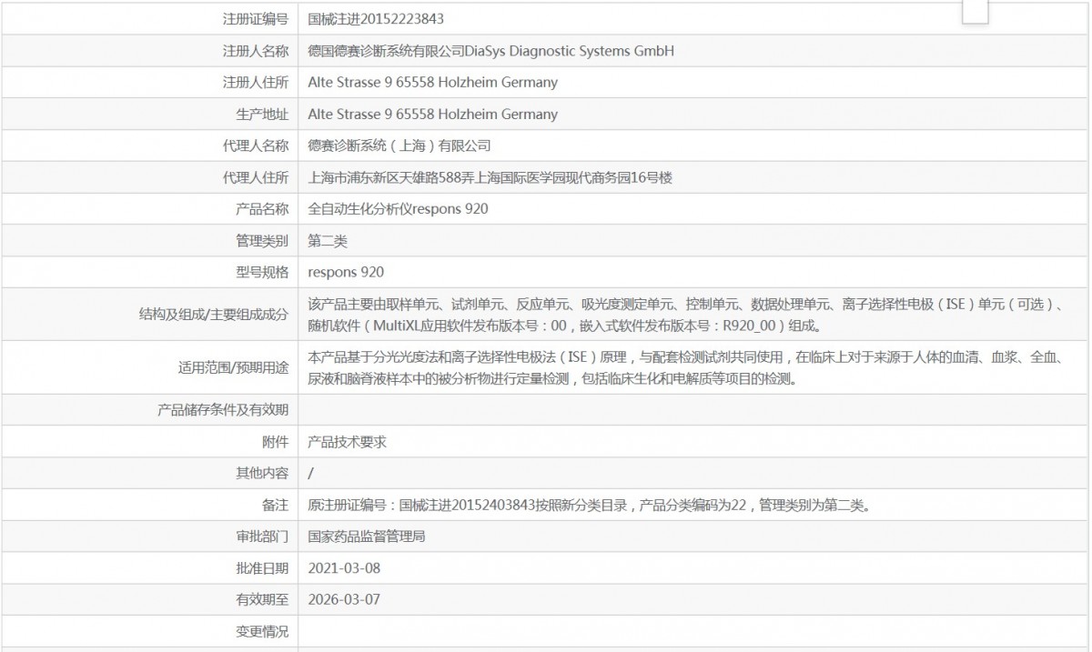Select the address value in 注册人住所 row

(433, 83)
